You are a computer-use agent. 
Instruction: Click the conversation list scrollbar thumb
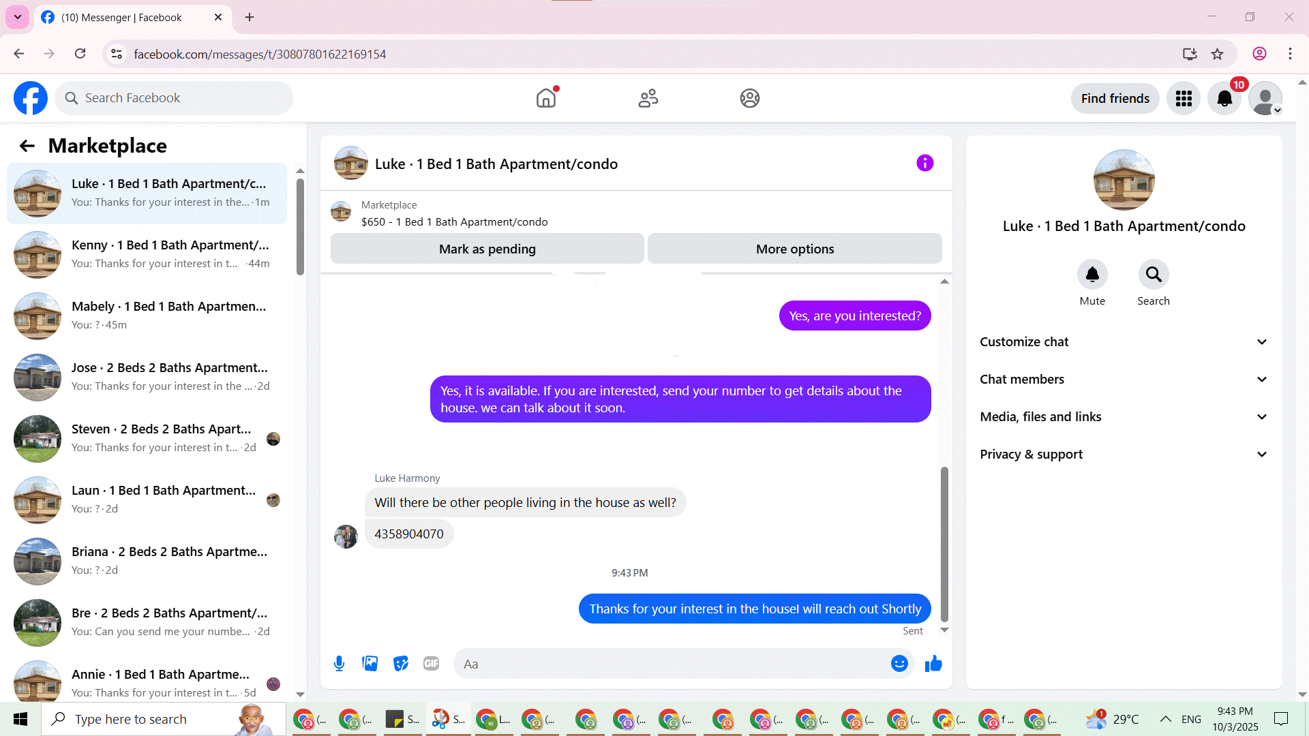tap(300, 226)
